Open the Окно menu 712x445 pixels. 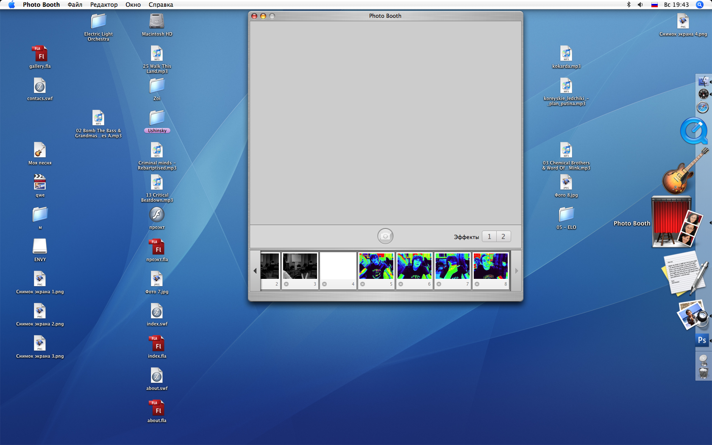coord(133,5)
